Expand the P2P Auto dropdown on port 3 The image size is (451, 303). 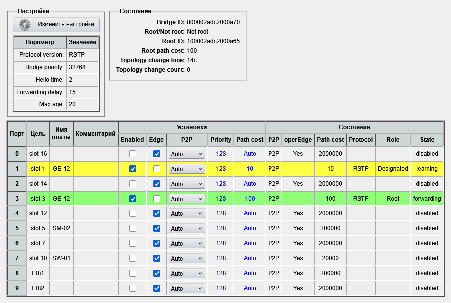coord(186,199)
